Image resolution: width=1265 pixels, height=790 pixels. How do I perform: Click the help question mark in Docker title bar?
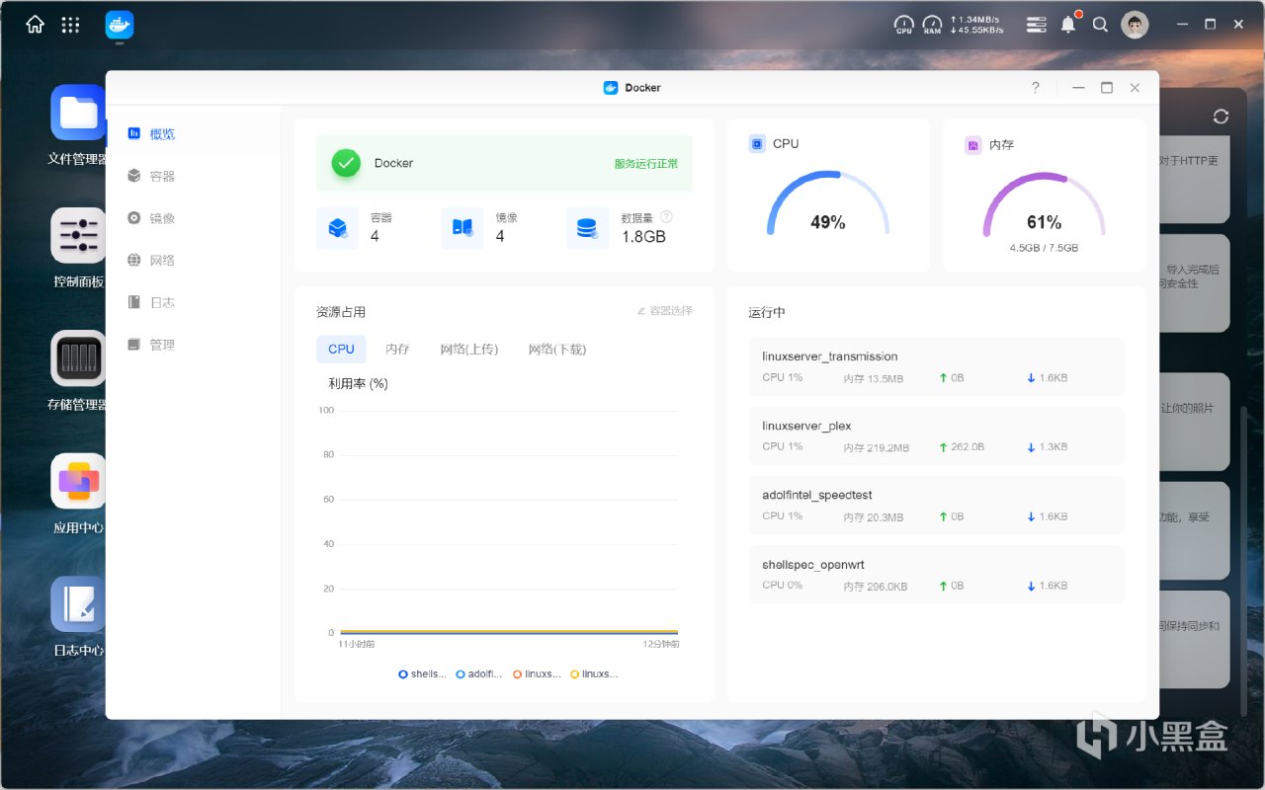(x=1036, y=88)
